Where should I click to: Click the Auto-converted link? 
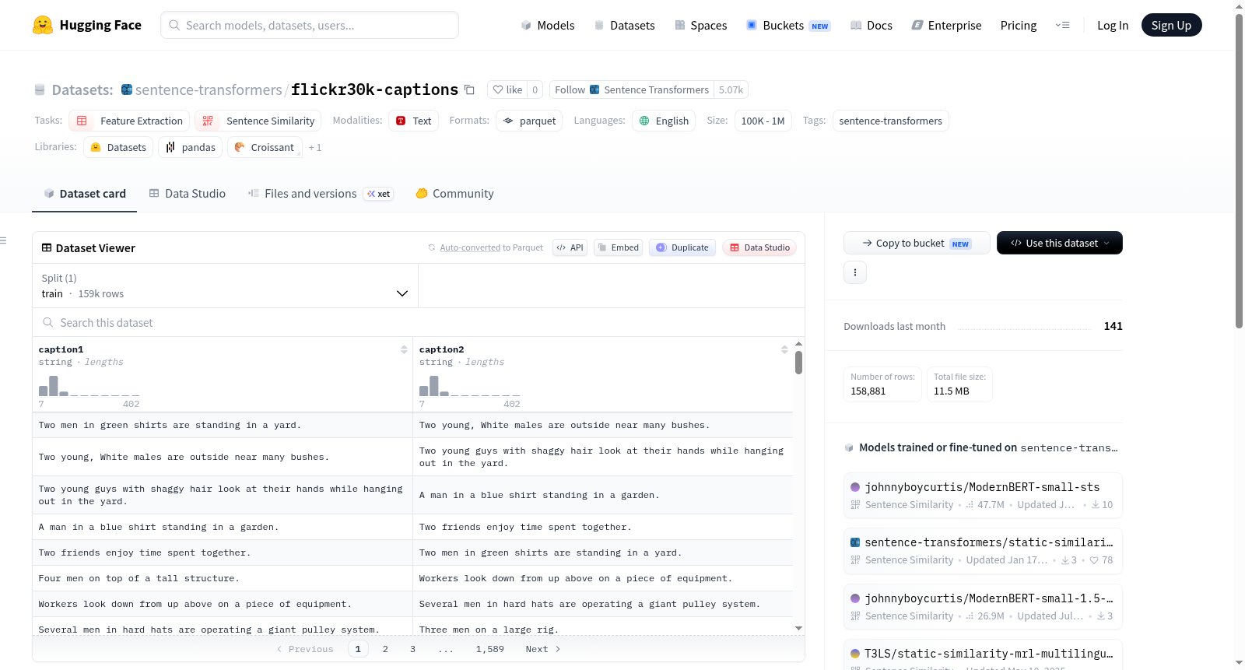pos(470,247)
